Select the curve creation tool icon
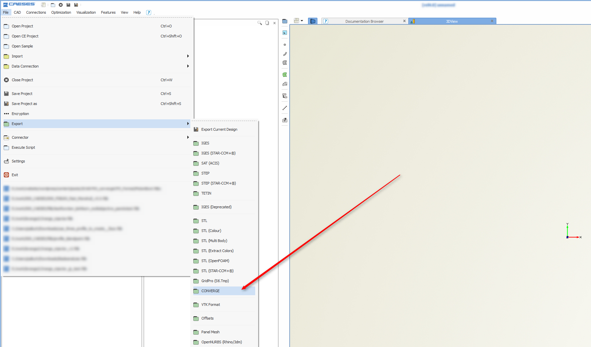Image resolution: width=591 pixels, height=347 pixels. tap(285, 53)
